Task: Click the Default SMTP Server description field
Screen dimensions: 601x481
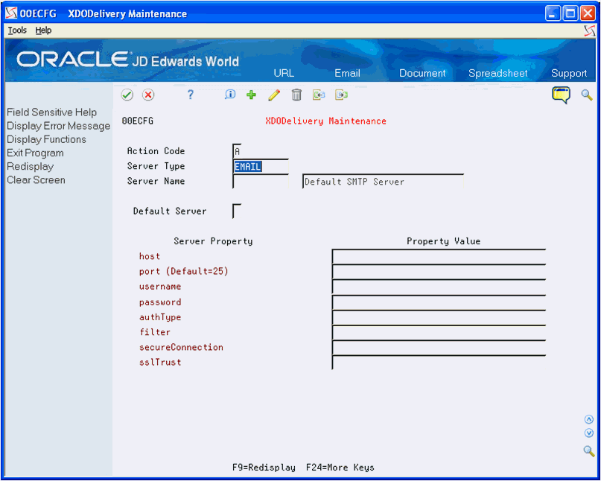Action: click(383, 181)
